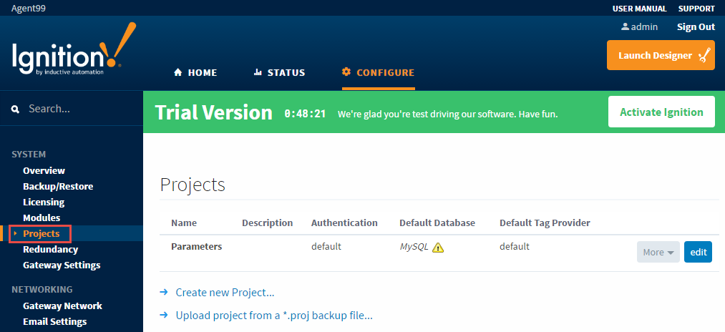Click the MySQL warning triangle icon
725x332 pixels.
point(438,248)
